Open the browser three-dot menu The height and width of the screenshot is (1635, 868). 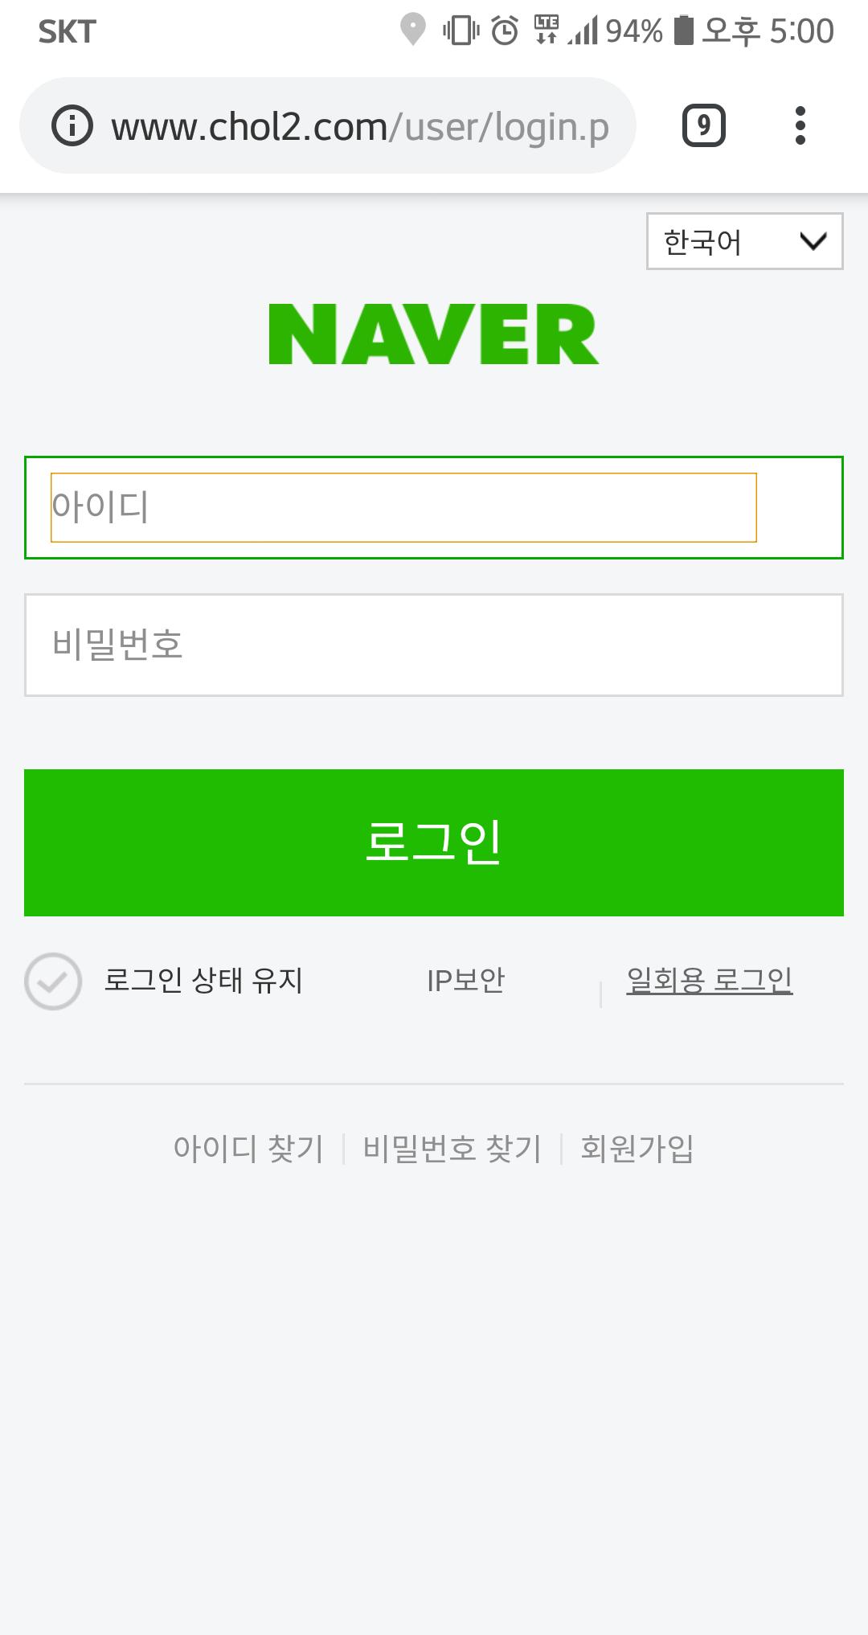pos(800,126)
